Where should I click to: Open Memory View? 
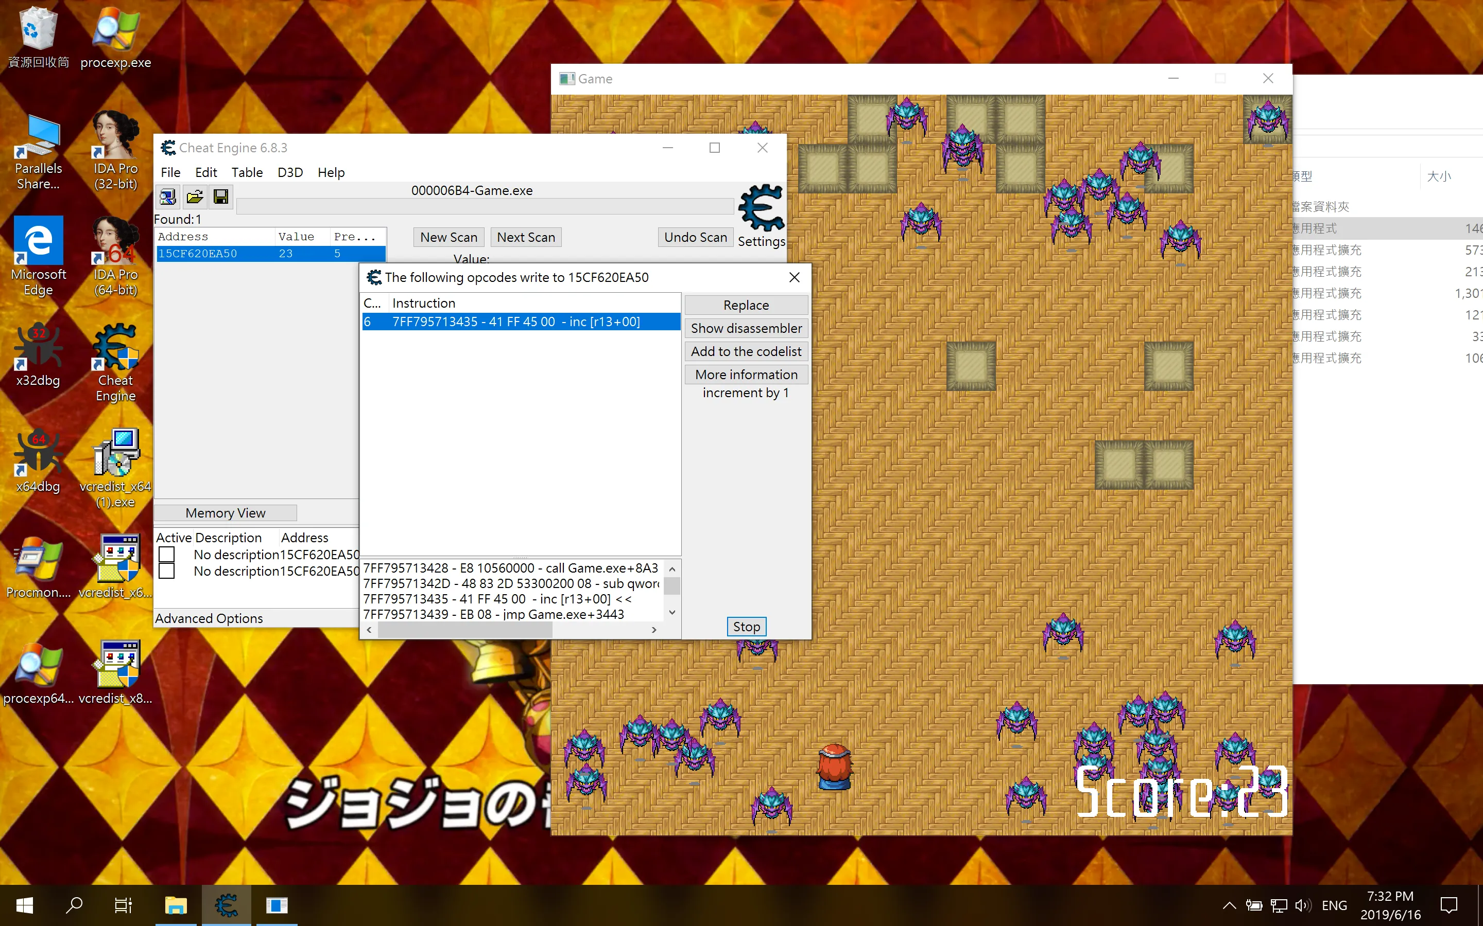tap(225, 513)
